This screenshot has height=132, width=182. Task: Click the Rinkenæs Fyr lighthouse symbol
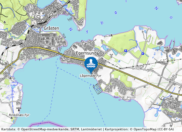pyautogui.click(x=19, y=109)
